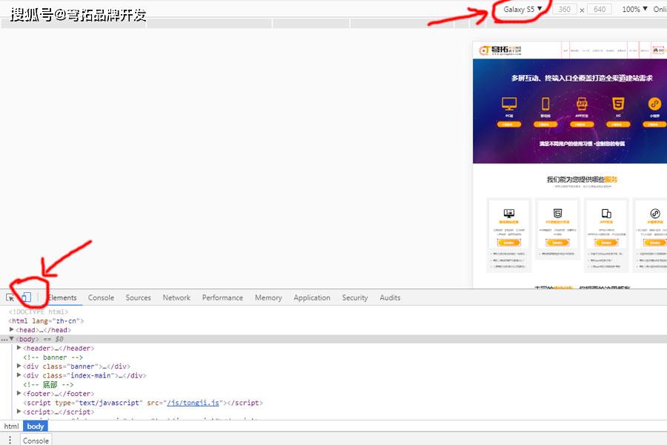Click the orange button in third service card
667x445 pixels.
point(606,243)
